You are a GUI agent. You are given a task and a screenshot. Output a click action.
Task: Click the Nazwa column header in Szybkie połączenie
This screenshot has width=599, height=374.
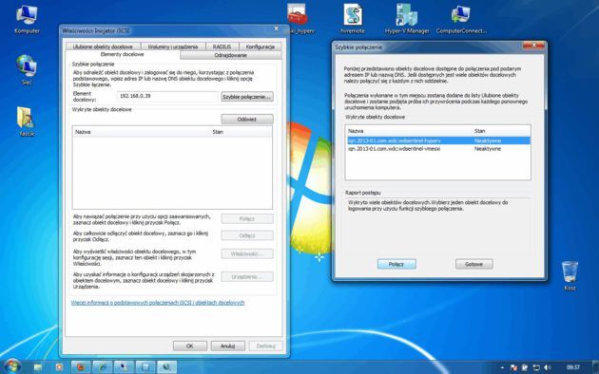coord(409,131)
